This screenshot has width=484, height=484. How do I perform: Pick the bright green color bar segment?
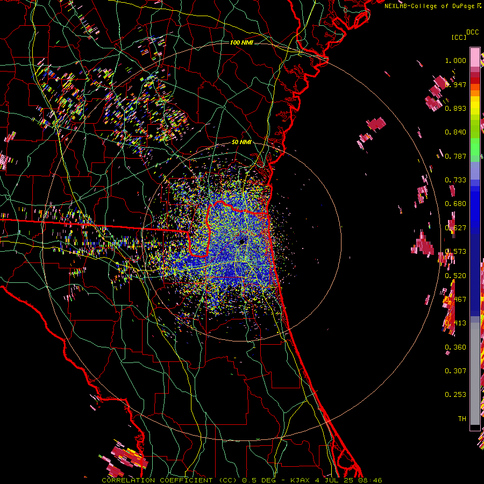pos(475,147)
